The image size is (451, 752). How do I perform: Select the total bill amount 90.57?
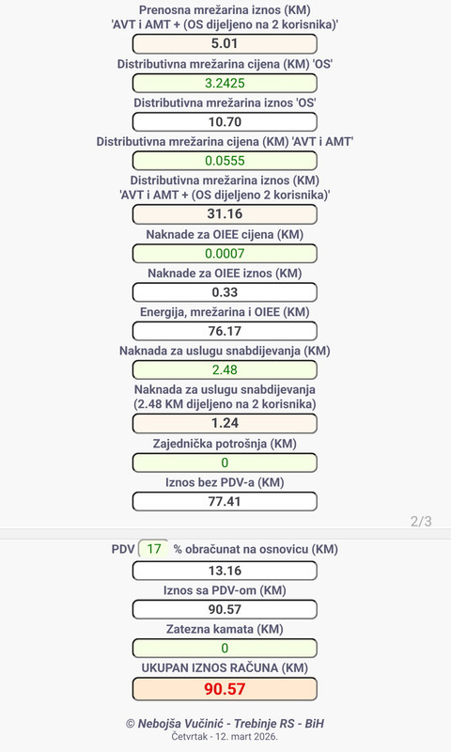(x=225, y=689)
